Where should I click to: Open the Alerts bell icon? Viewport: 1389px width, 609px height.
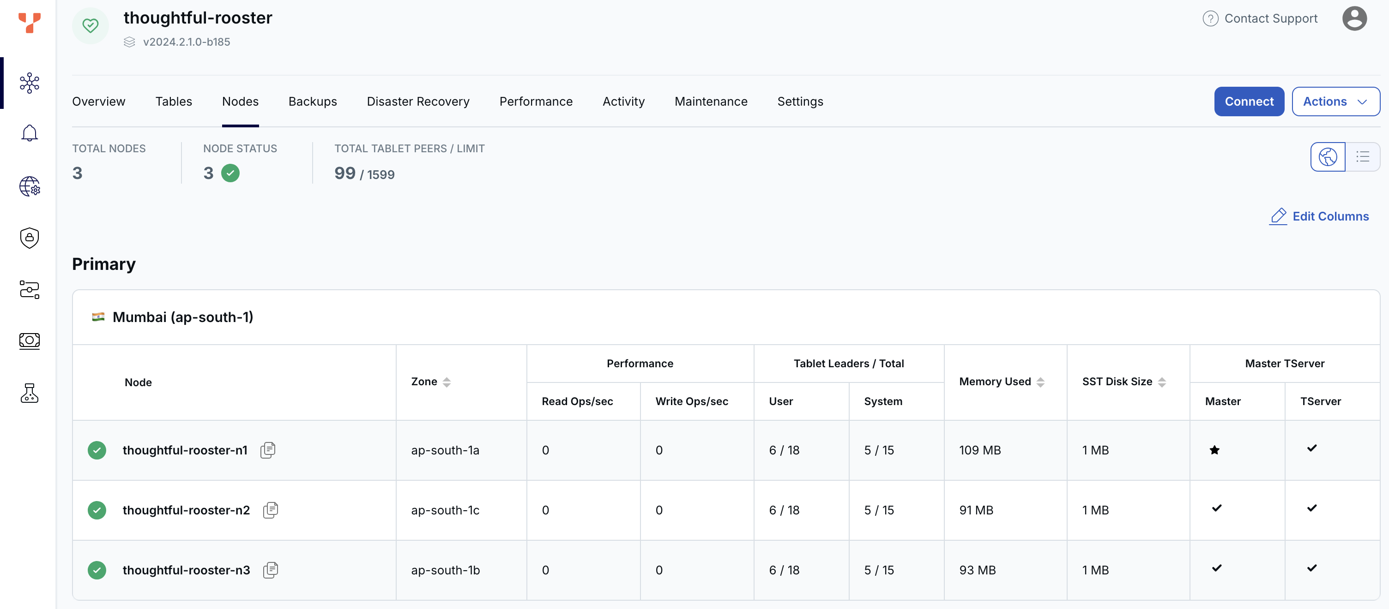(30, 132)
